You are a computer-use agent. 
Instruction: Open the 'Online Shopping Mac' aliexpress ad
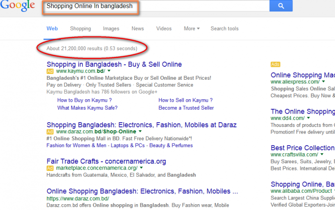[302, 75]
